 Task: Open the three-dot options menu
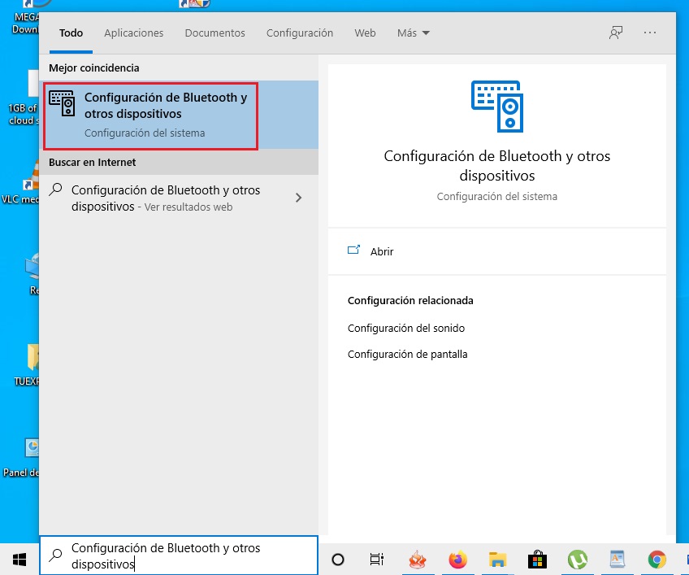[649, 33]
